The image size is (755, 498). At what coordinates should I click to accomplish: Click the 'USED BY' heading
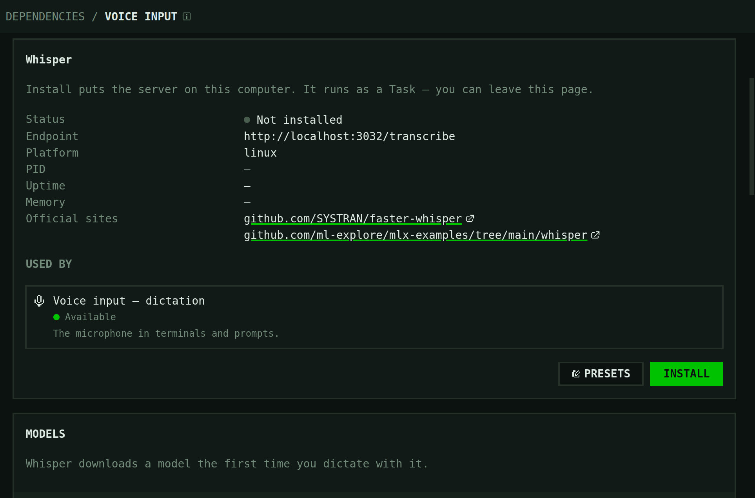[x=49, y=264]
